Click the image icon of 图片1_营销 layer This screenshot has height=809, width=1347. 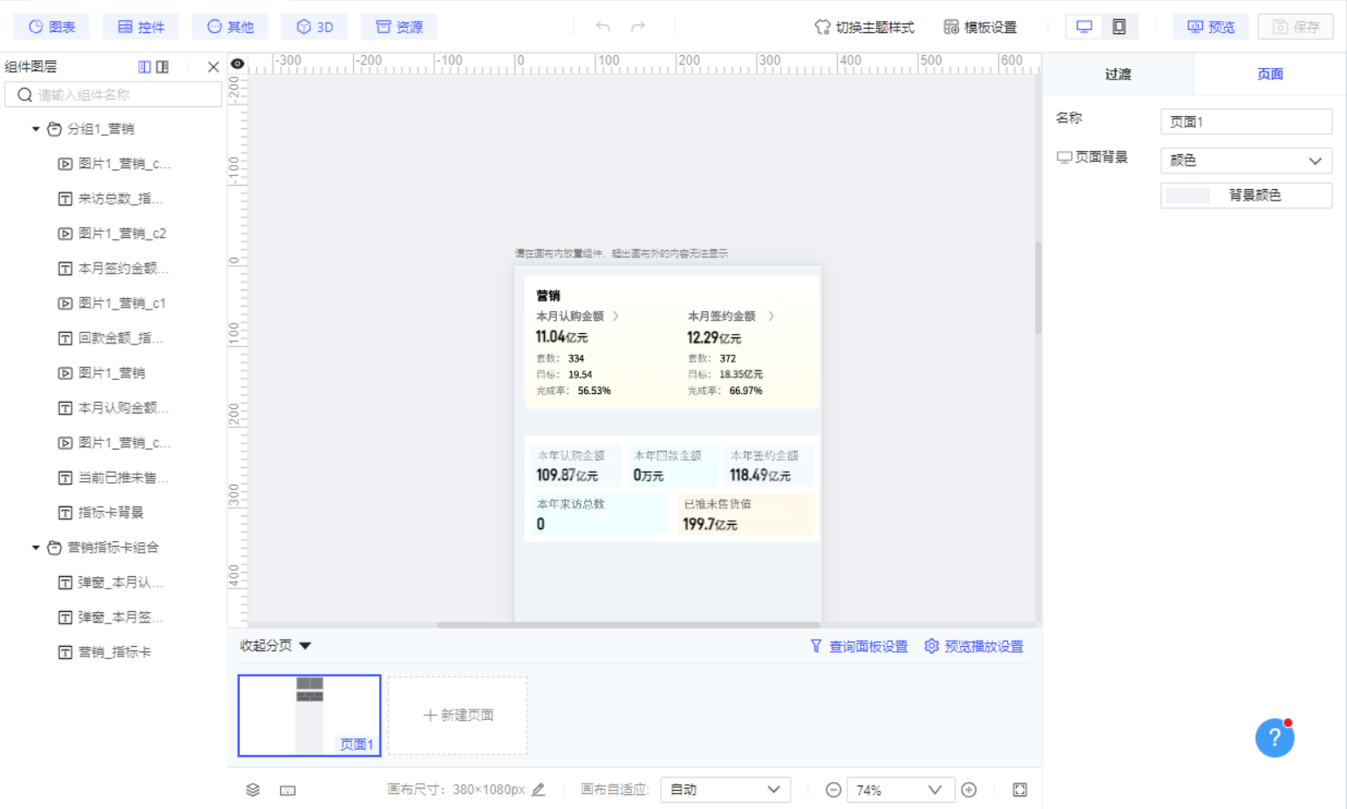pyautogui.click(x=65, y=373)
